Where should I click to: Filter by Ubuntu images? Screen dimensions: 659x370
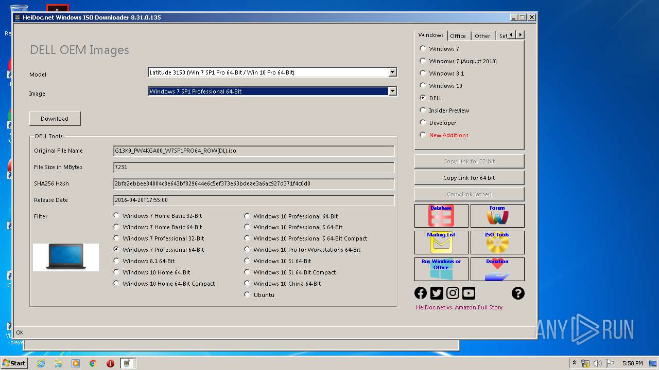(x=259, y=295)
